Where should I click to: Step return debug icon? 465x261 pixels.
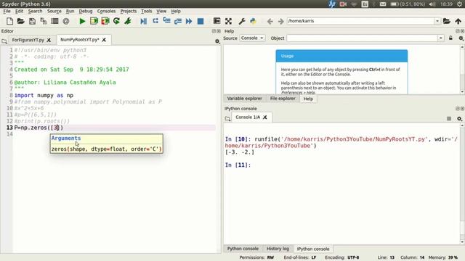point(178,21)
